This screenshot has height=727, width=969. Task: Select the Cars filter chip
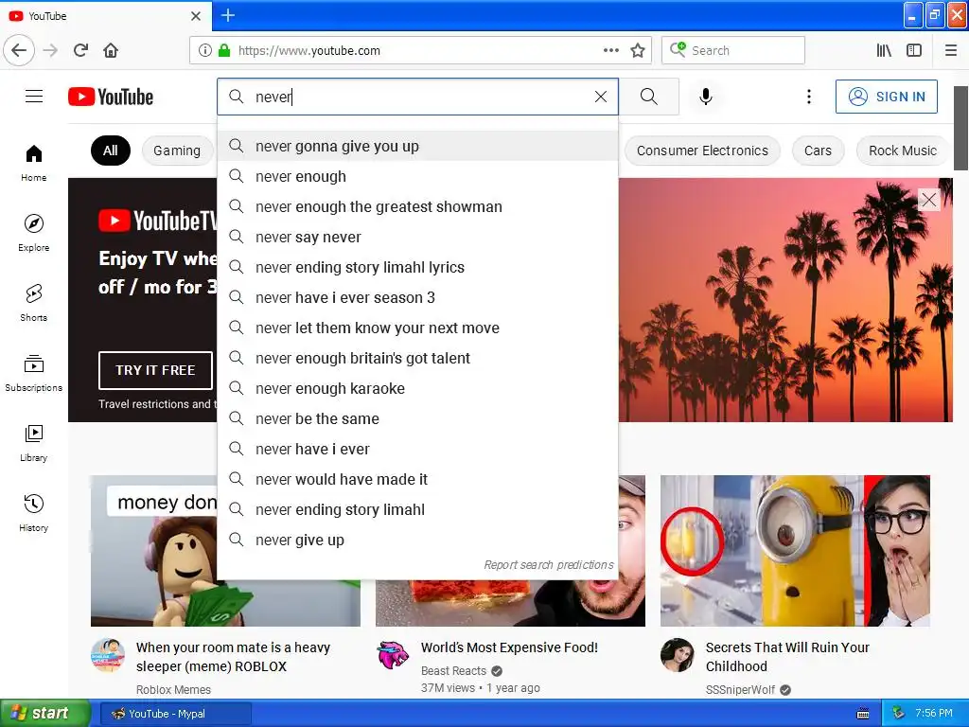pyautogui.click(x=819, y=151)
